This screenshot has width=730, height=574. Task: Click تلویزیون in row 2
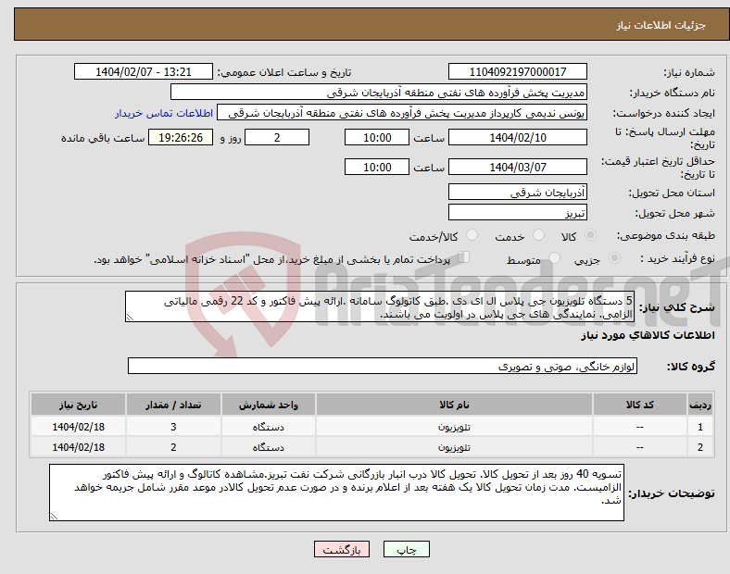(x=454, y=447)
